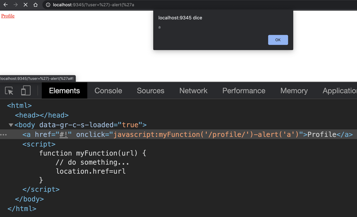This screenshot has height=217, width=357.
Task: Open the Network panel
Action: pos(193,91)
